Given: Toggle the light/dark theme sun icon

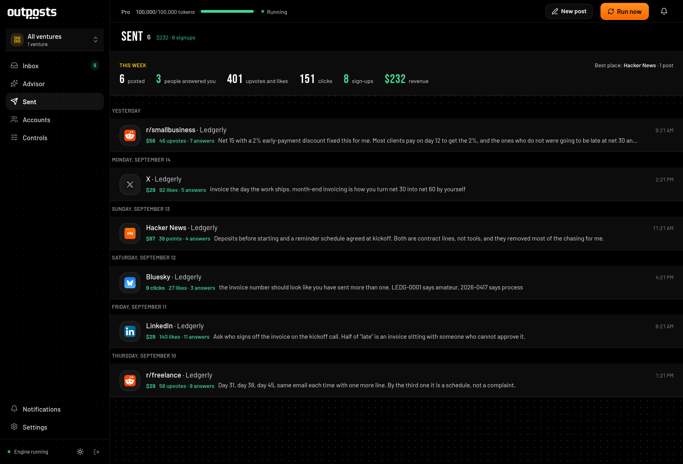Looking at the screenshot, I should pyautogui.click(x=80, y=452).
